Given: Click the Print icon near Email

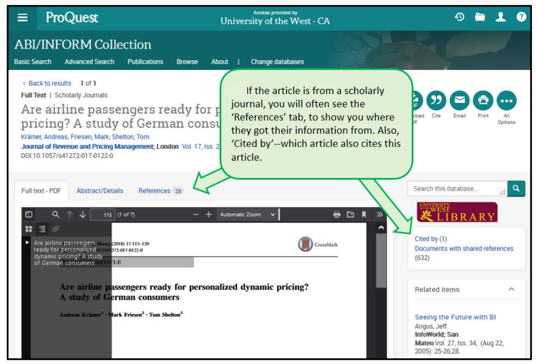Looking at the screenshot, I should pos(483,100).
